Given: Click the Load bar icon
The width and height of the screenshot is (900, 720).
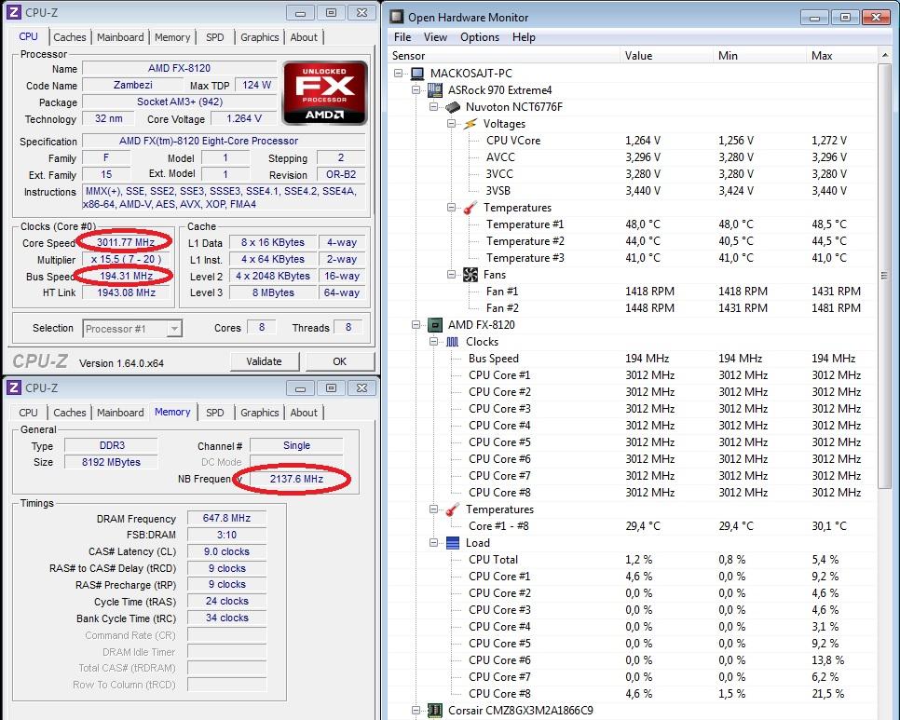Looking at the screenshot, I should pos(452,543).
